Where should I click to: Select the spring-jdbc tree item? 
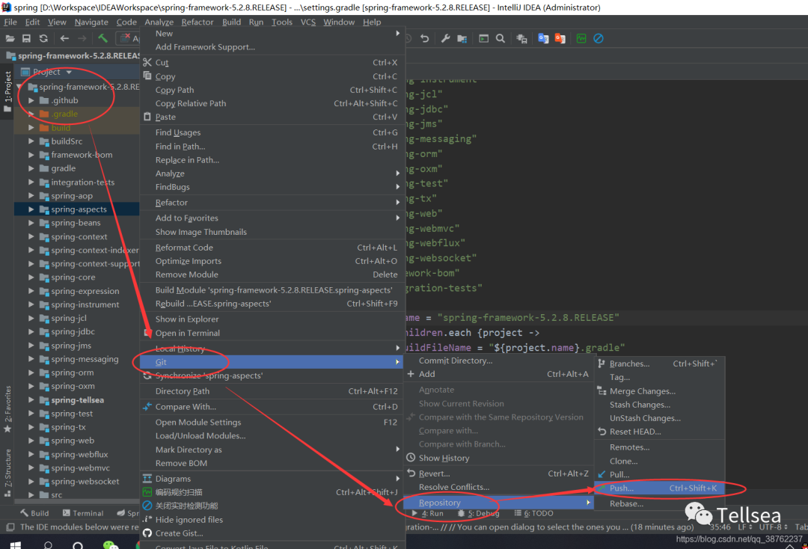73,331
